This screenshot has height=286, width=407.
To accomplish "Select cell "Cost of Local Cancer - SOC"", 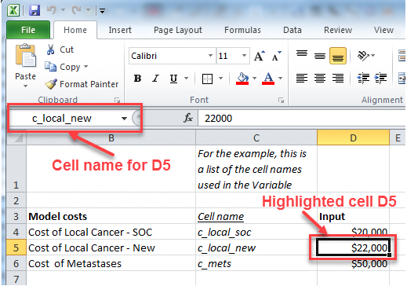I will (x=111, y=232).
